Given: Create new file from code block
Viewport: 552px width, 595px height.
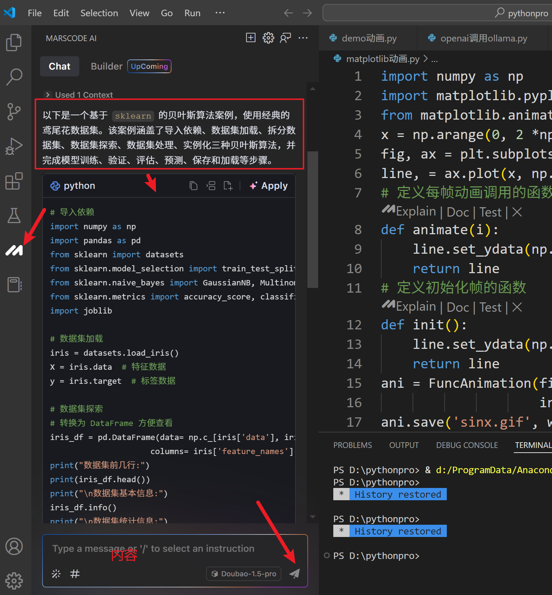Looking at the screenshot, I should coord(228,186).
